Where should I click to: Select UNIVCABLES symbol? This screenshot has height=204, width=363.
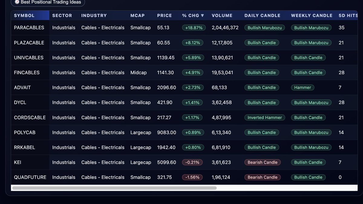[29, 58]
